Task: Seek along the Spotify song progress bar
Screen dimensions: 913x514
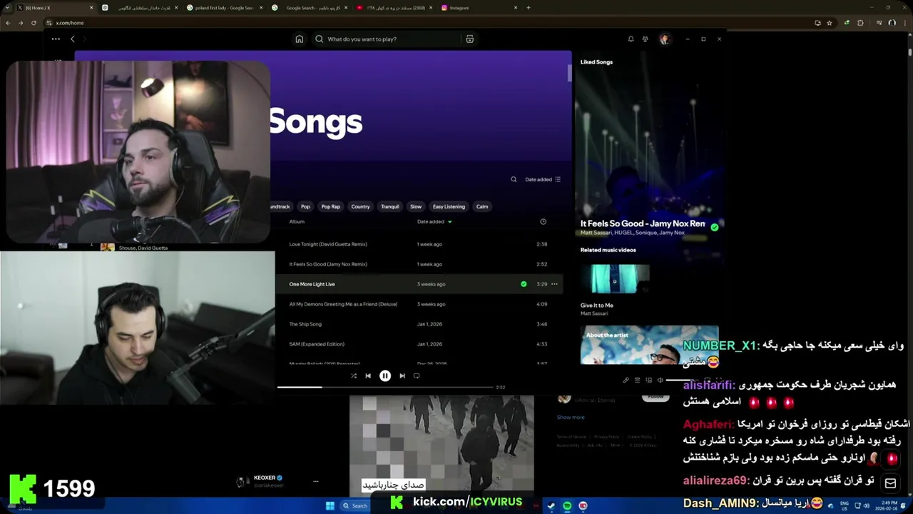Action: (385, 387)
